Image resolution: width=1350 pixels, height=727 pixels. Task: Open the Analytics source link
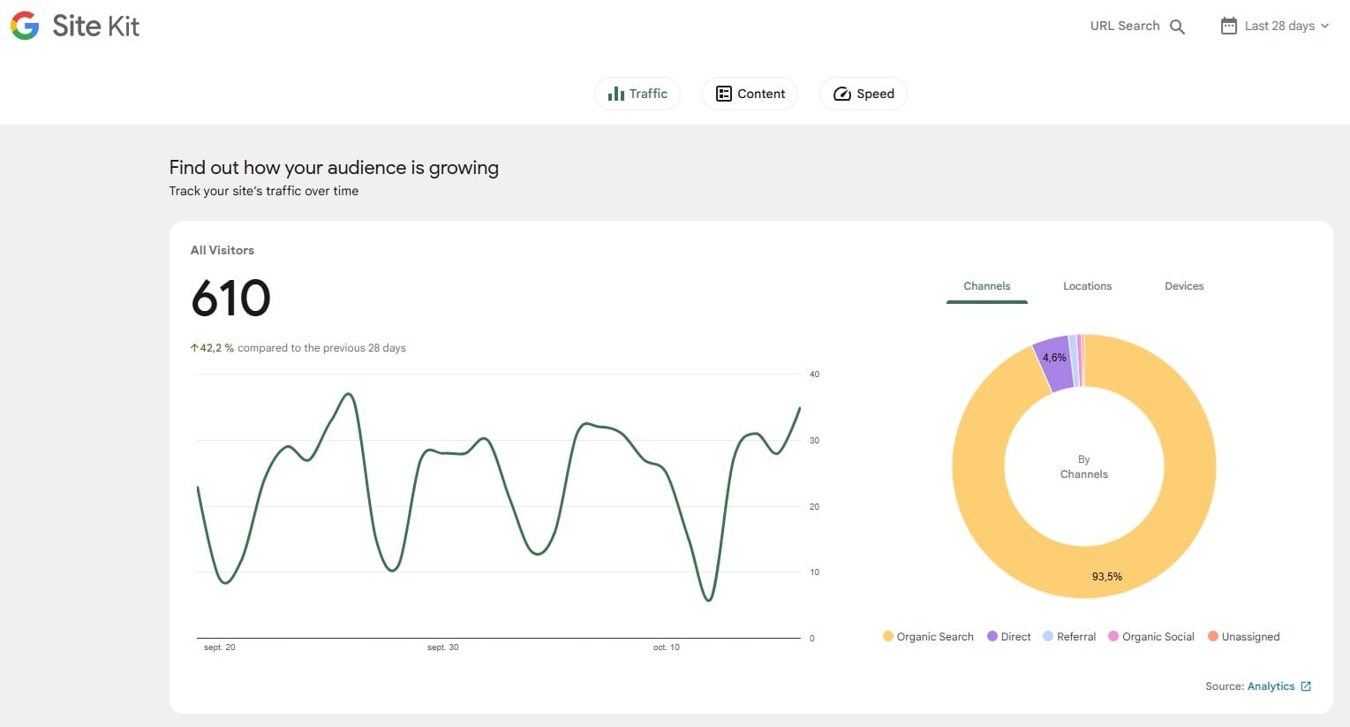click(1271, 686)
